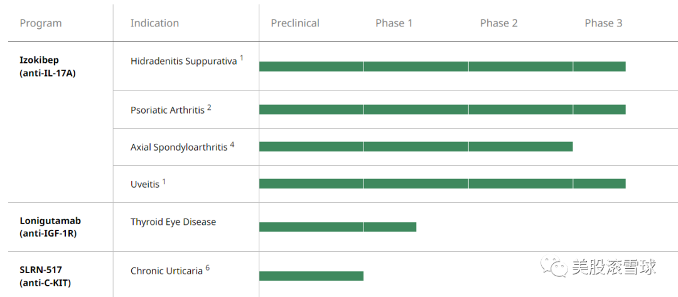This screenshot has height=297, width=678.
Task: Click the Chronic Urticaria progress bar
Action: point(311,276)
